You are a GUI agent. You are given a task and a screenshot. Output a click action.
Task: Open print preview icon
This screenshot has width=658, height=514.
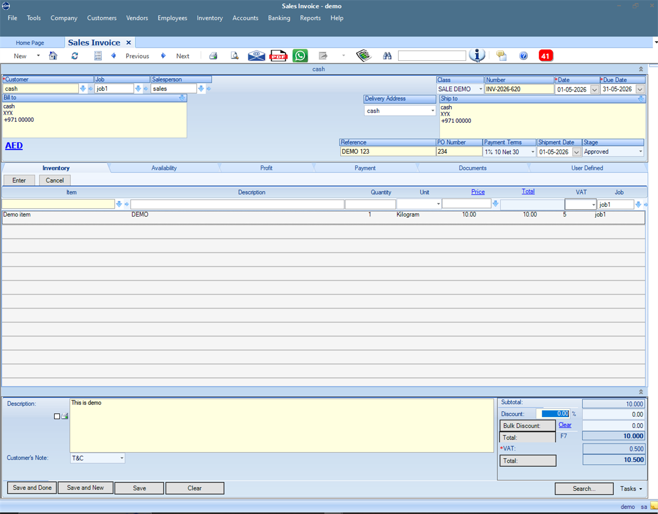pos(235,56)
